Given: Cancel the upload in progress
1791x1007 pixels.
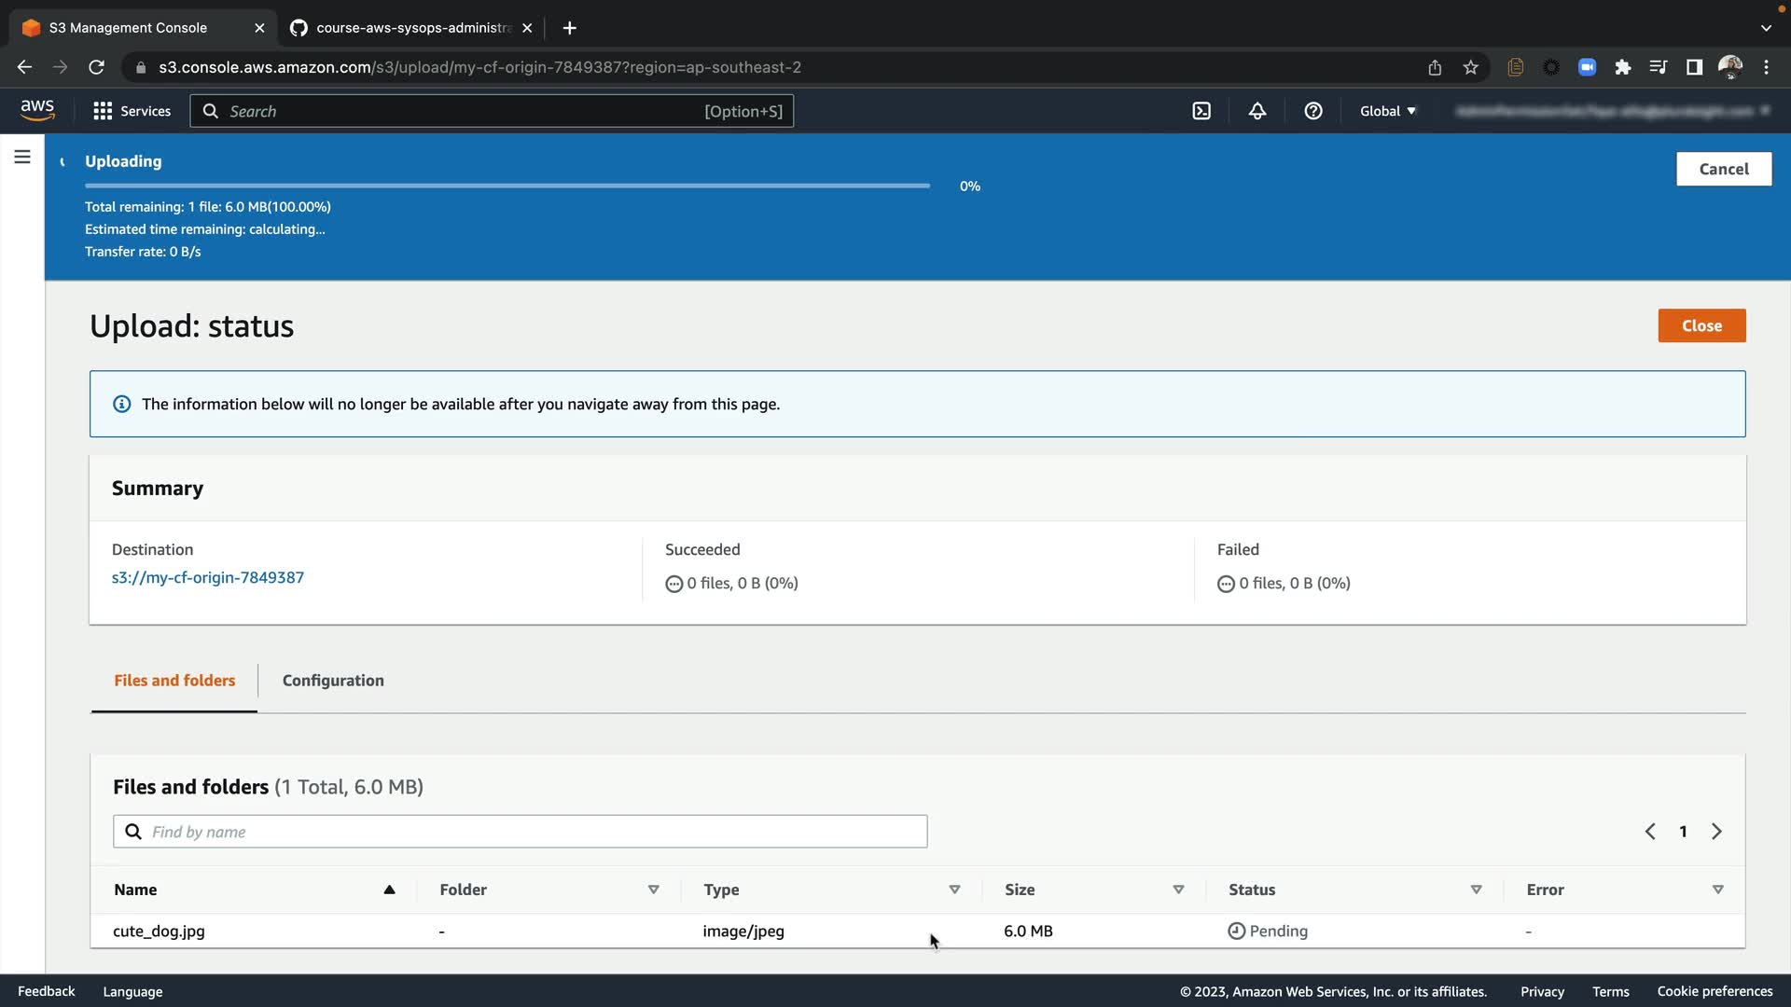Looking at the screenshot, I should tap(1723, 169).
